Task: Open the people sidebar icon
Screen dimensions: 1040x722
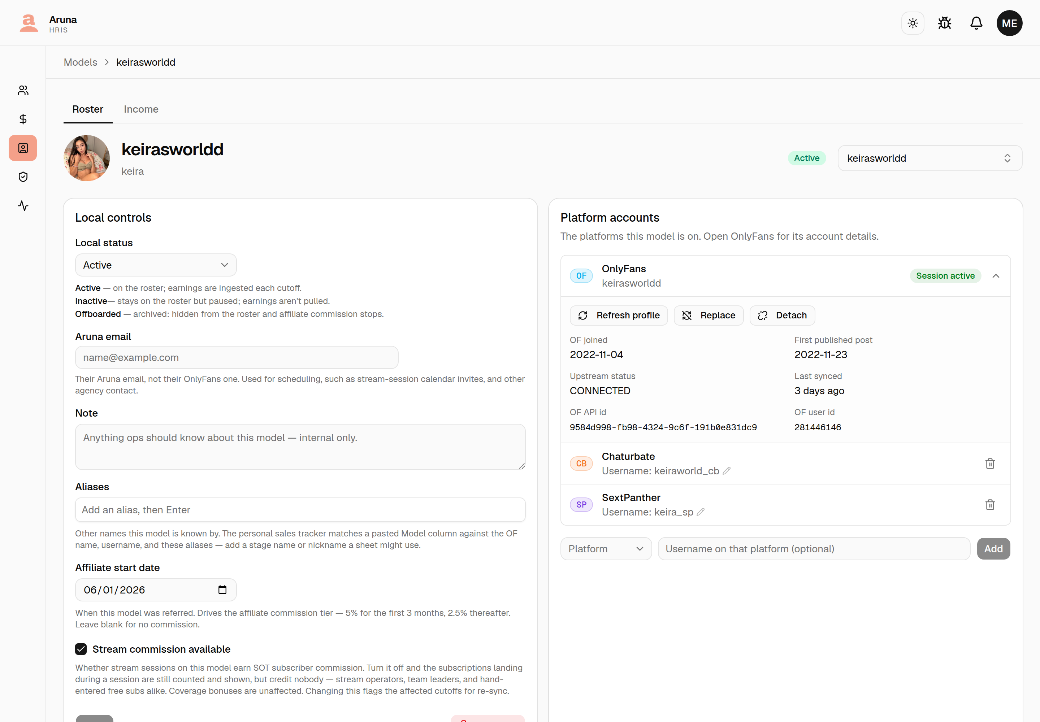Action: [23, 91]
